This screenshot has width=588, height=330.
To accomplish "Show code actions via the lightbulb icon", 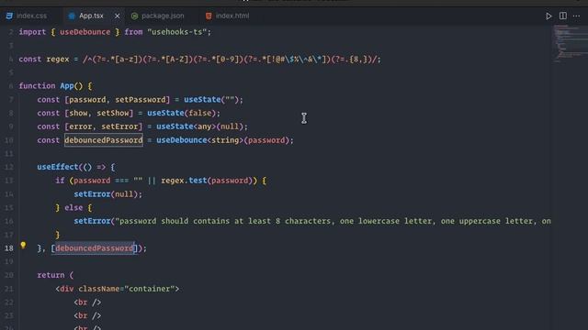I will click(23, 245).
